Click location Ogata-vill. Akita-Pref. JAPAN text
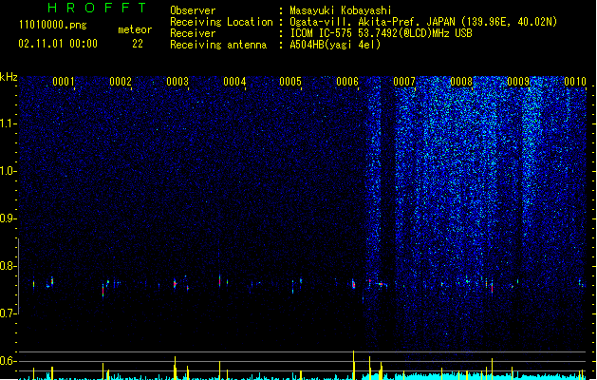This screenshot has height=380, width=597. (423, 22)
